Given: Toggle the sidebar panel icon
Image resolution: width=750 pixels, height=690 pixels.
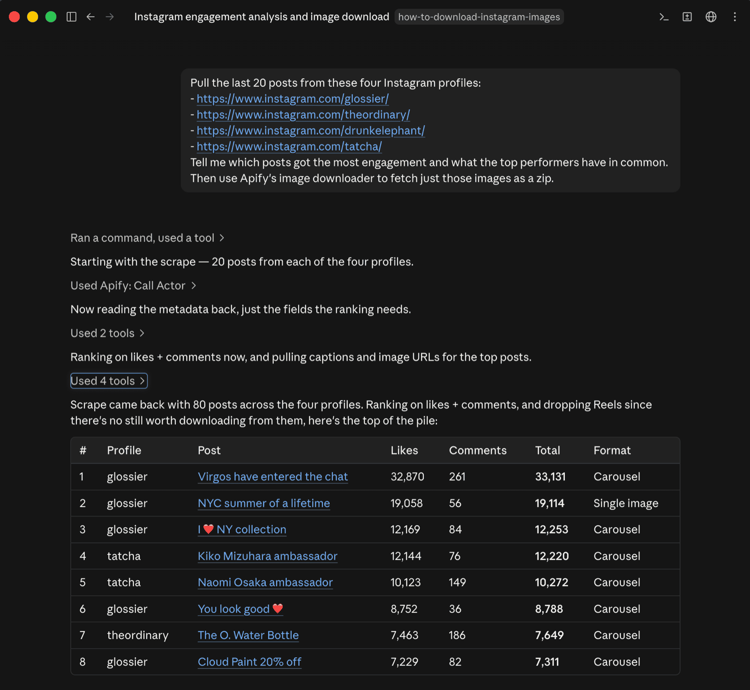Looking at the screenshot, I should pyautogui.click(x=71, y=17).
